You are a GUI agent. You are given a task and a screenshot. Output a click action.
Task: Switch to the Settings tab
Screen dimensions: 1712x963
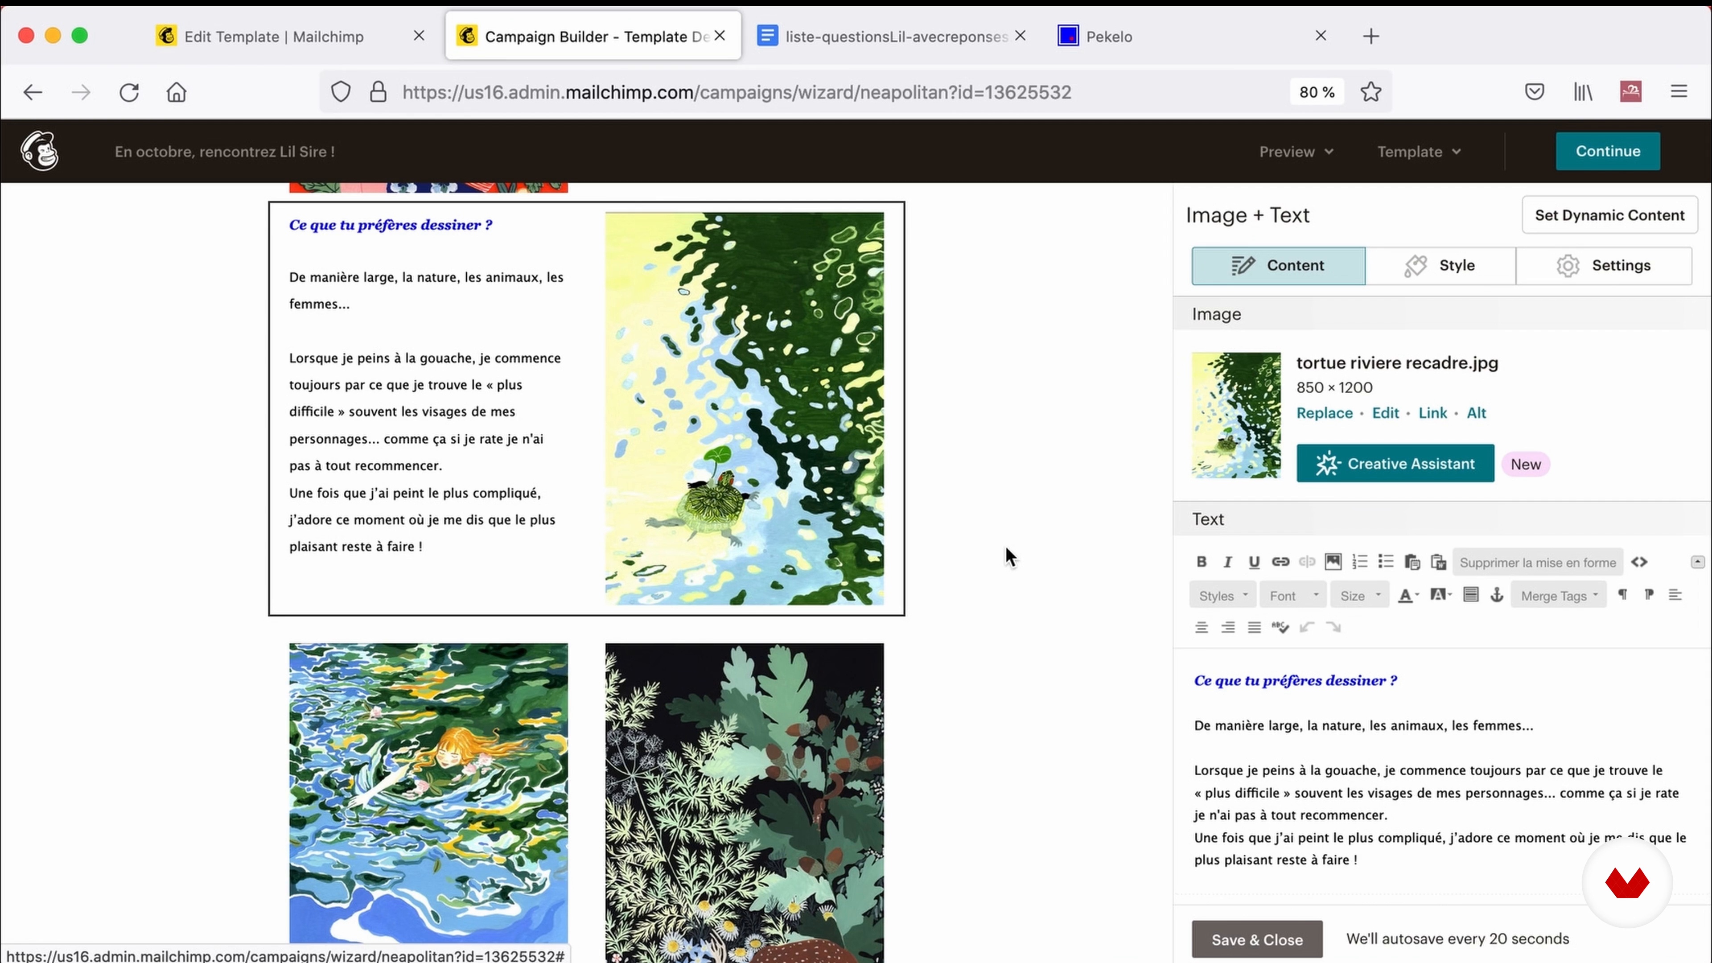point(1604,265)
